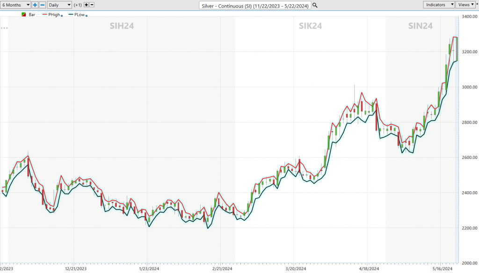479x273 pixels.
Task: Open the Views menu
Action: tap(465, 5)
